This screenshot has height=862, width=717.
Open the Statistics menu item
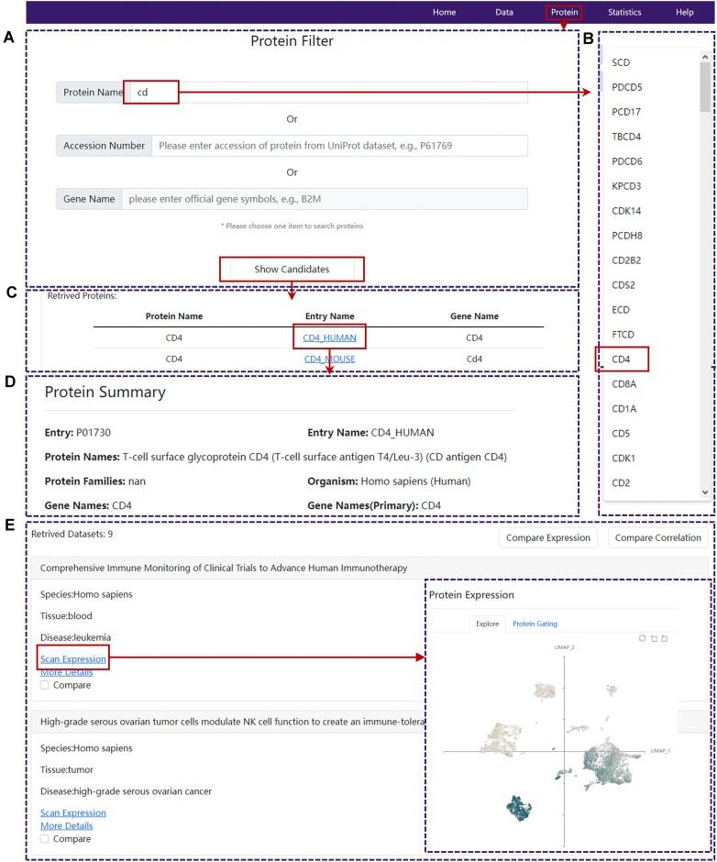pos(624,12)
